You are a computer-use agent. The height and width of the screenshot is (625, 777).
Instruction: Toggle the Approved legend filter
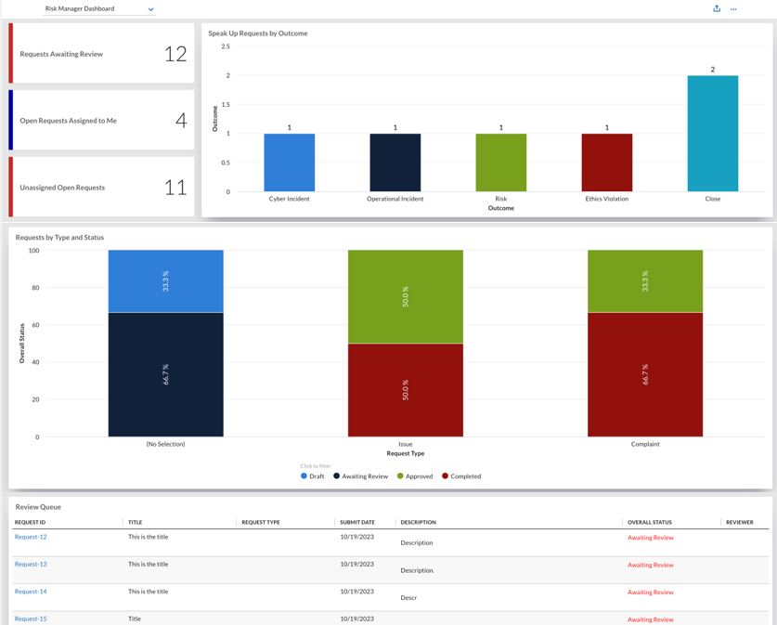coord(415,476)
